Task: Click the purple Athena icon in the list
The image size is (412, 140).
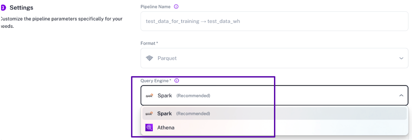Action: [149, 128]
